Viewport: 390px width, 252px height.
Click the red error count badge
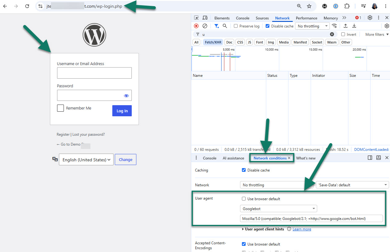tap(358, 18)
